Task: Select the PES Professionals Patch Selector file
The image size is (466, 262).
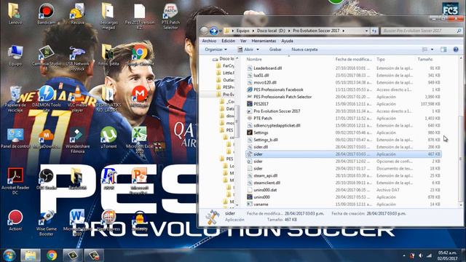Action: click(x=283, y=97)
